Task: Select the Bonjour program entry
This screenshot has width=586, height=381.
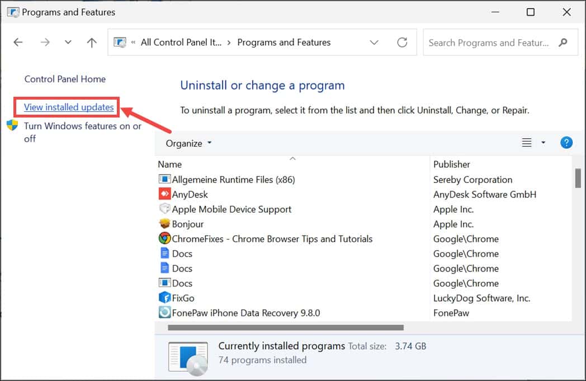Action: pyautogui.click(x=188, y=224)
